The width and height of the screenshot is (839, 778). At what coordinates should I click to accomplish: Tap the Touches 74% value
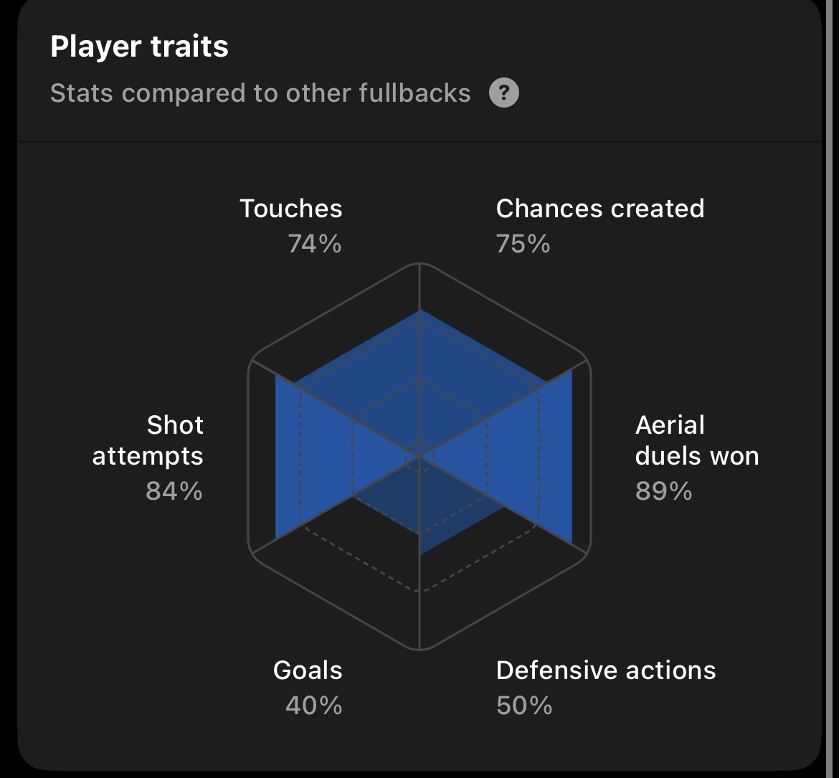(x=315, y=244)
